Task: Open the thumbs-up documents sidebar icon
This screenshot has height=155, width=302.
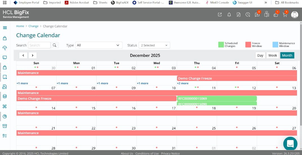Action: click(x=5, y=87)
